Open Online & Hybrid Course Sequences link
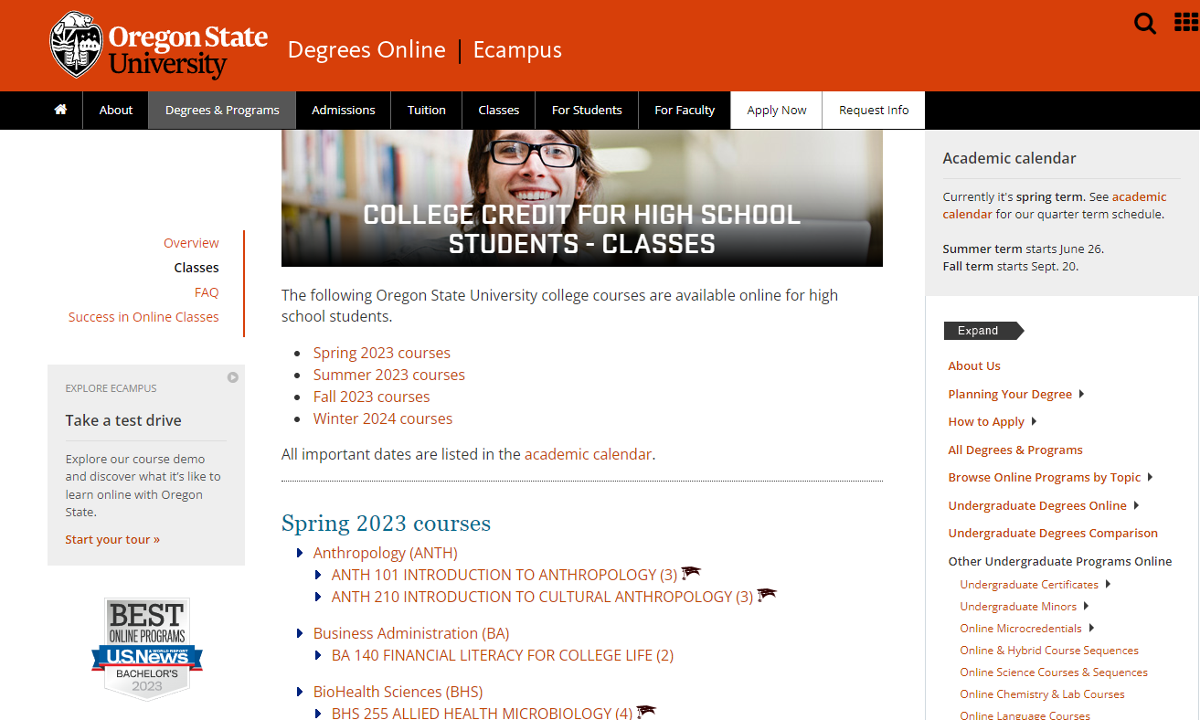This screenshot has width=1200, height=720. pos(1049,651)
